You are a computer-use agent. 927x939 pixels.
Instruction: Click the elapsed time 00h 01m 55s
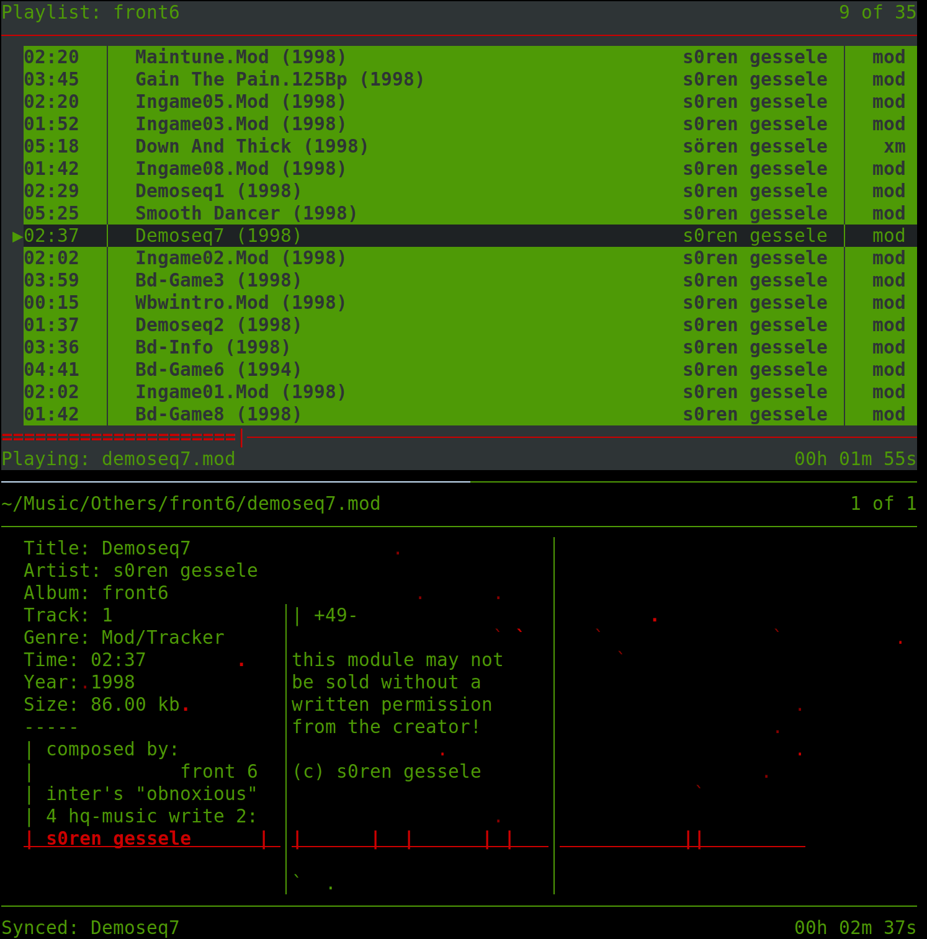coord(854,459)
